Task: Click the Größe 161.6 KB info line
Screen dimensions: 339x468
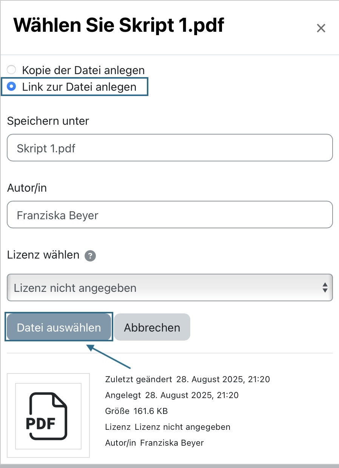Action: point(137,411)
